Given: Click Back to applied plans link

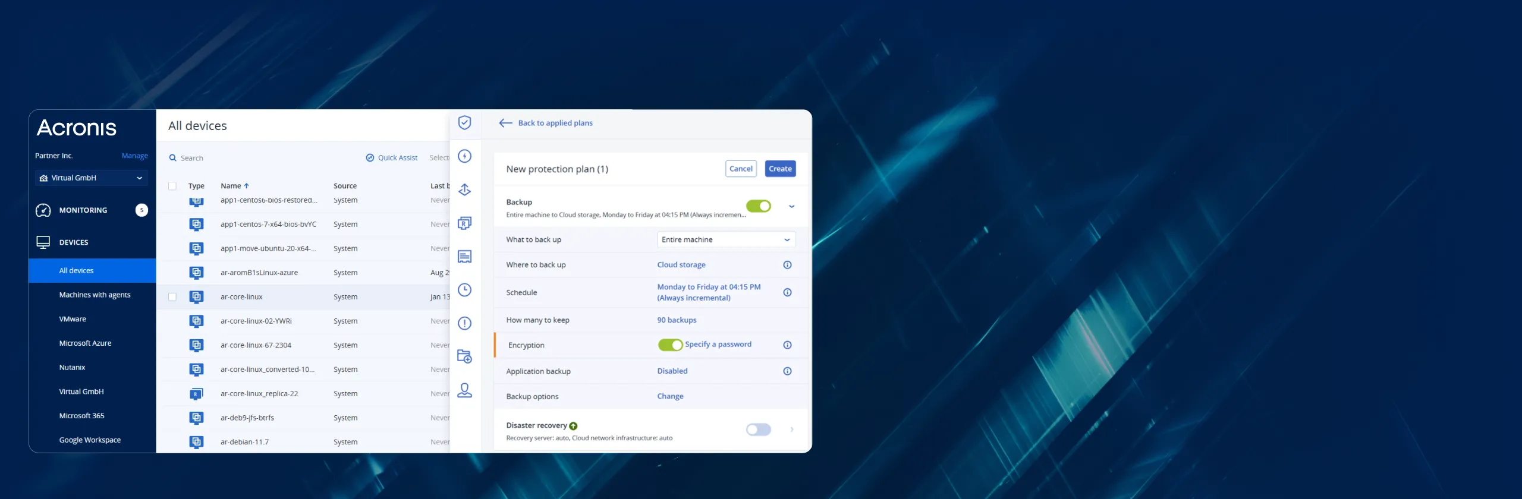Looking at the screenshot, I should 555,123.
